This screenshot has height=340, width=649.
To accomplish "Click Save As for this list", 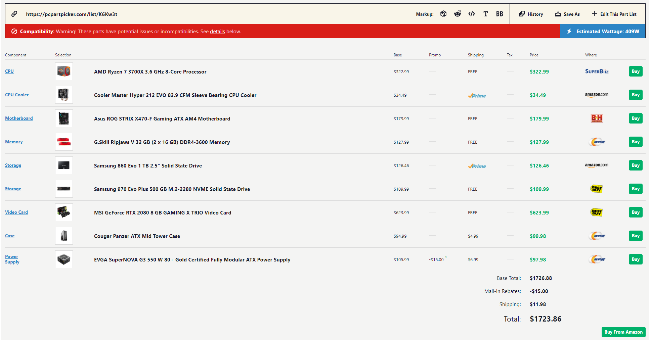I will click(x=567, y=14).
